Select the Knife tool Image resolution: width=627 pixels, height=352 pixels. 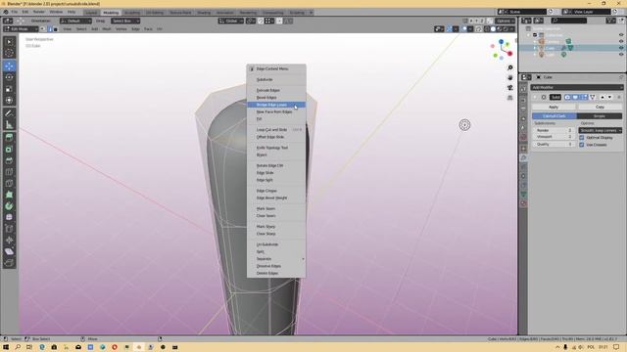pyautogui.click(x=9, y=184)
